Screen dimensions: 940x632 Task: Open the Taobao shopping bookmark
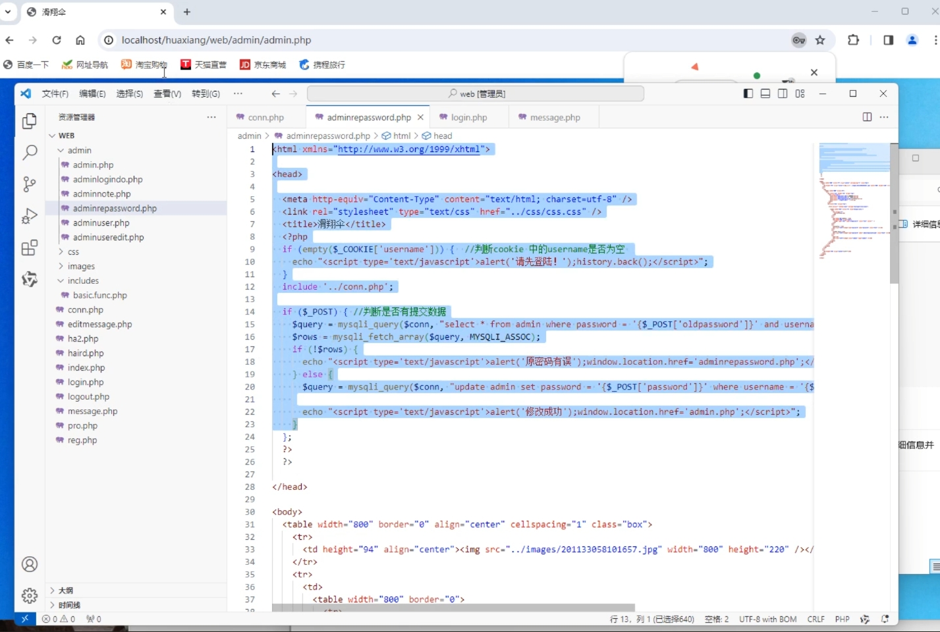(x=144, y=65)
